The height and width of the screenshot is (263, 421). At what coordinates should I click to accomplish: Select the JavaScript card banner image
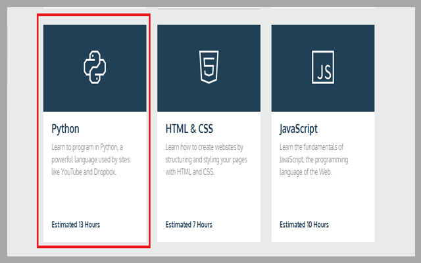[x=323, y=68]
